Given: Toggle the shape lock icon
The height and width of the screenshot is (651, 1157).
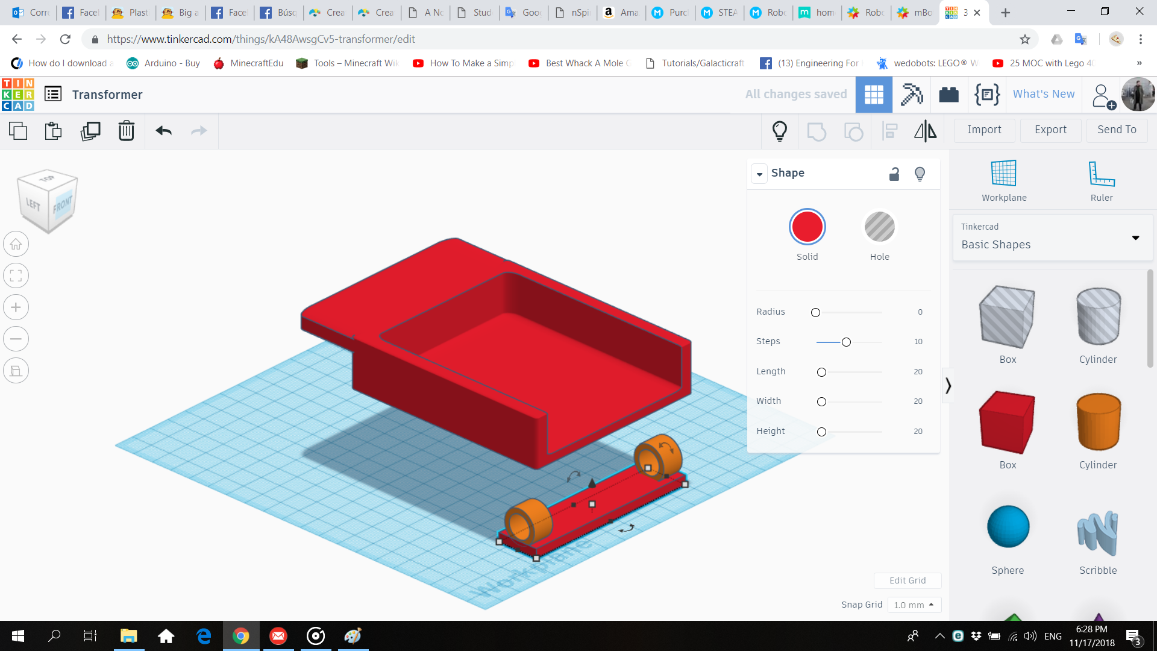Looking at the screenshot, I should pyautogui.click(x=894, y=174).
